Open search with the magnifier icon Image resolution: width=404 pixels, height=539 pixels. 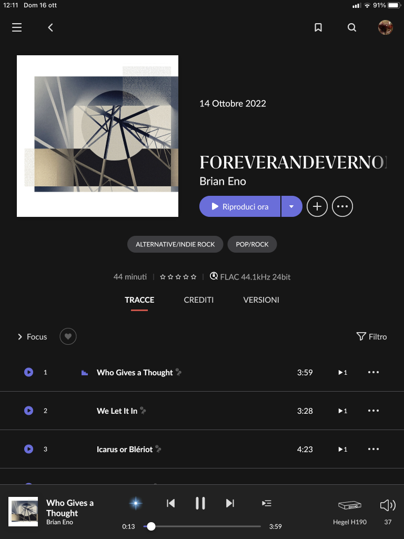[x=352, y=27]
